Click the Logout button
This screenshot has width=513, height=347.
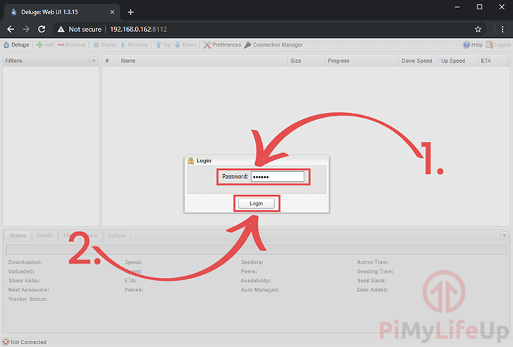tap(498, 45)
